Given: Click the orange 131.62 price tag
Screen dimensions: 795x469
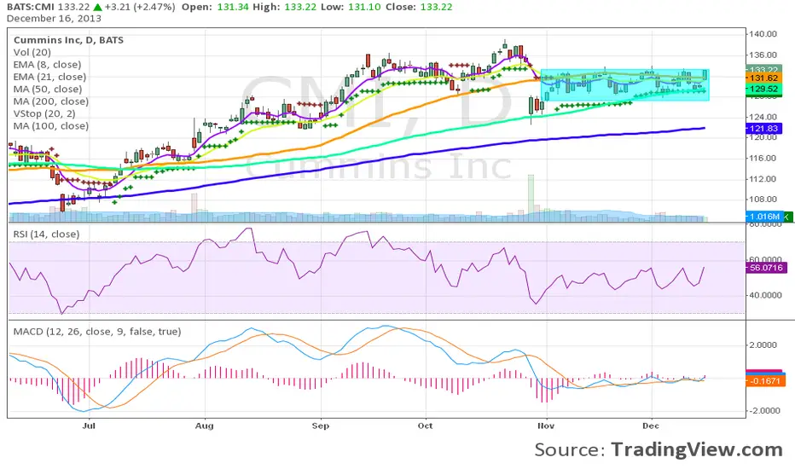Looking at the screenshot, I should (763, 78).
